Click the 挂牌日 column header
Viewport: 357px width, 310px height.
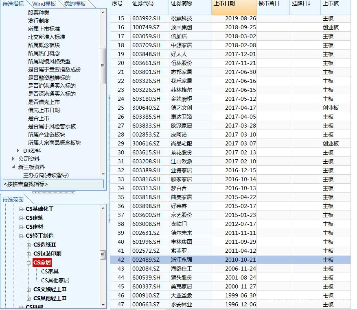[x=305, y=7]
